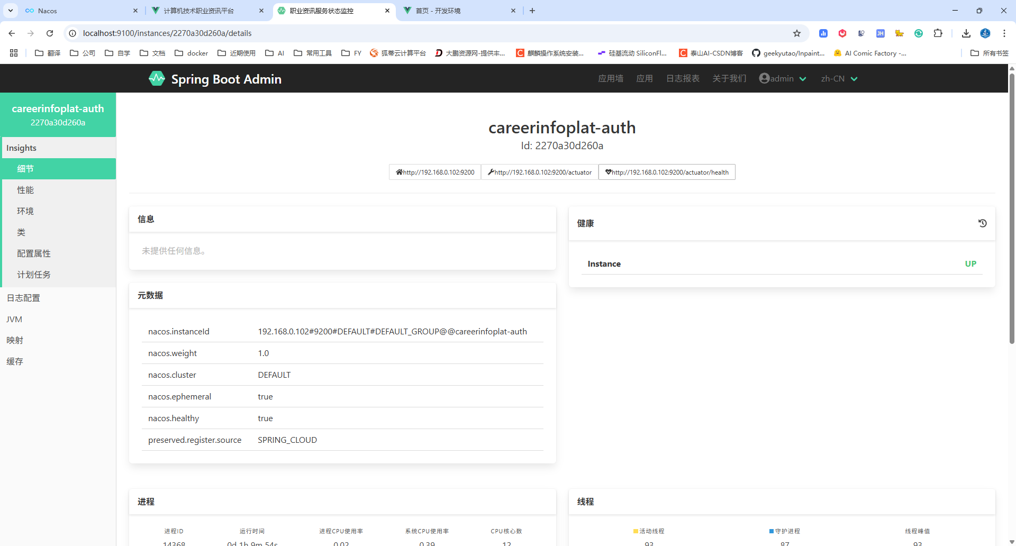Image resolution: width=1016 pixels, height=546 pixels.
Task: Select 性能 in the sidebar
Action: point(25,190)
